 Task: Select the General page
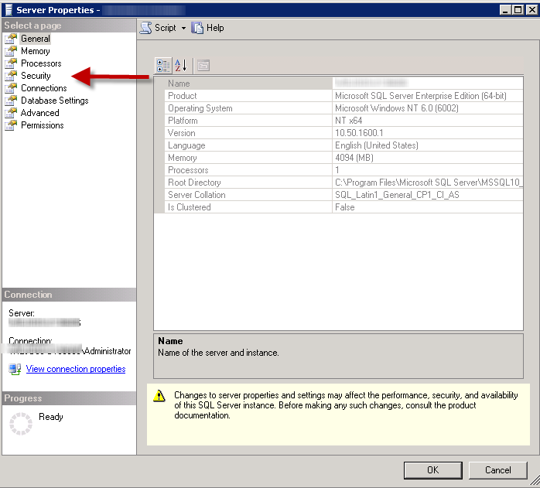[x=36, y=39]
